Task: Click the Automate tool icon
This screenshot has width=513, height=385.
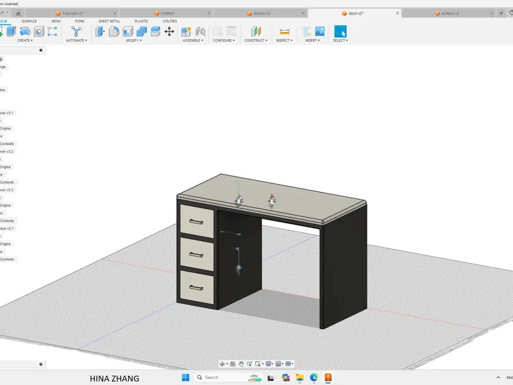Action: pos(76,31)
